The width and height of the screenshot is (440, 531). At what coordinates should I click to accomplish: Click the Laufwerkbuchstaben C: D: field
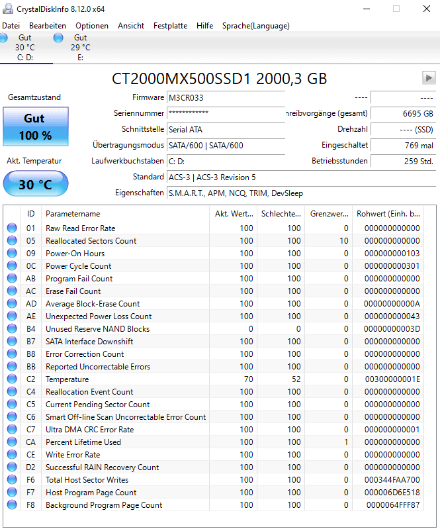[226, 161]
